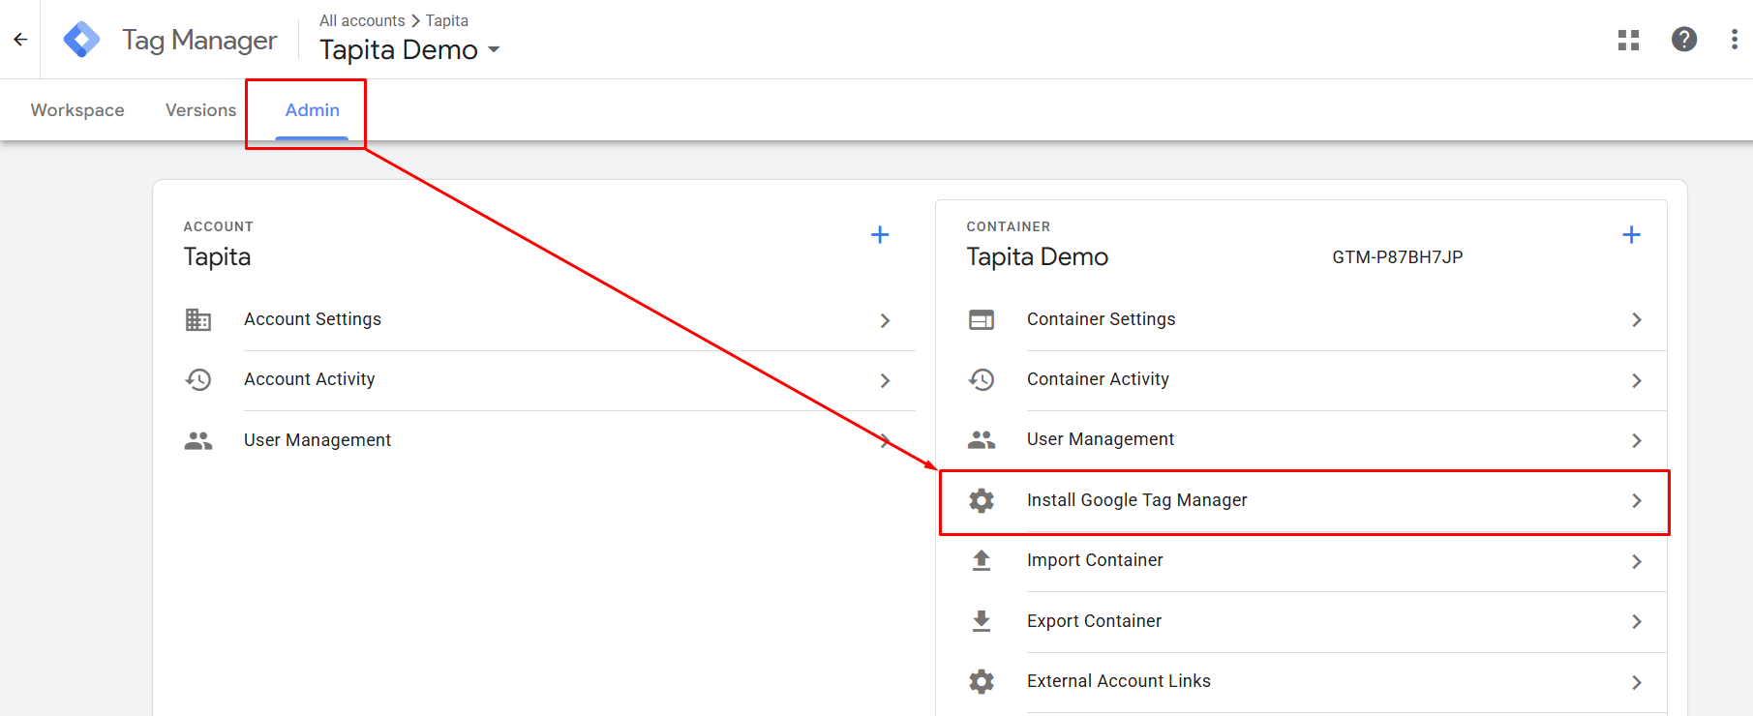Click the Container Activity history icon

(x=982, y=380)
